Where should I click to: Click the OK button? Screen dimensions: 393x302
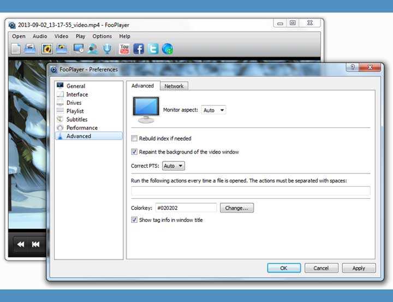point(284,268)
